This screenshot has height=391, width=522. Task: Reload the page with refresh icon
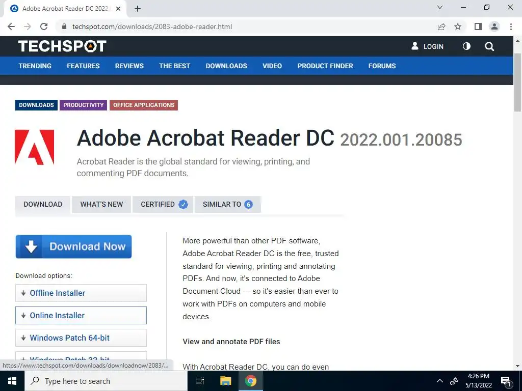[44, 26]
